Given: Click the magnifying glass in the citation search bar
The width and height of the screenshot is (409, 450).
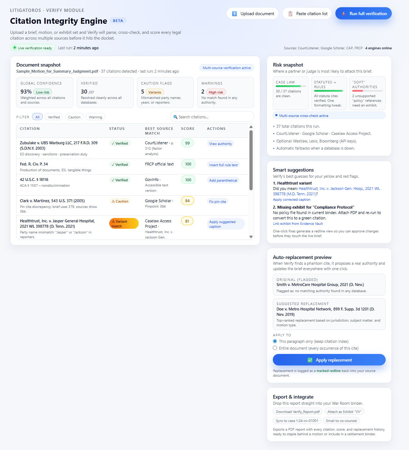Looking at the screenshot, I should tap(175, 117).
